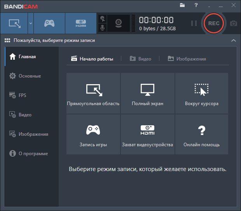Click the pause recording button
The height and width of the screenshot is (211, 241).
[x=194, y=23]
